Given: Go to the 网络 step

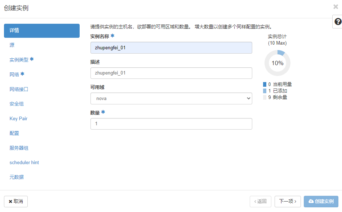Looking at the screenshot, I should [x=14, y=75].
